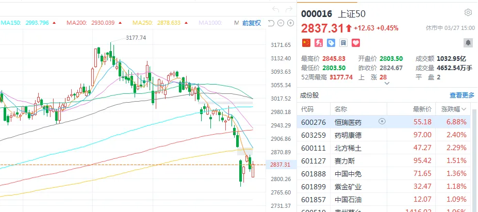Click the current price 2837.31 heading

click(322, 28)
